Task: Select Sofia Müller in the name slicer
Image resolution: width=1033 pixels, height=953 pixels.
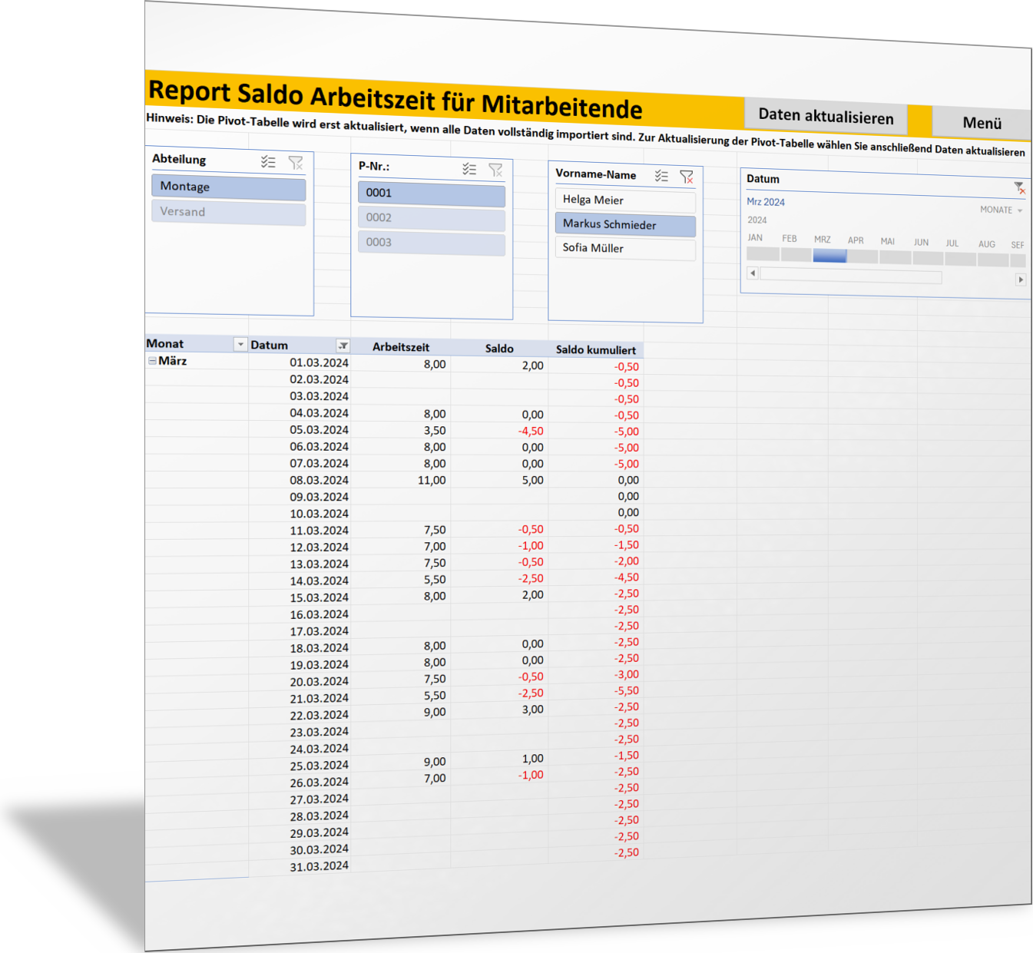Action: coord(624,249)
